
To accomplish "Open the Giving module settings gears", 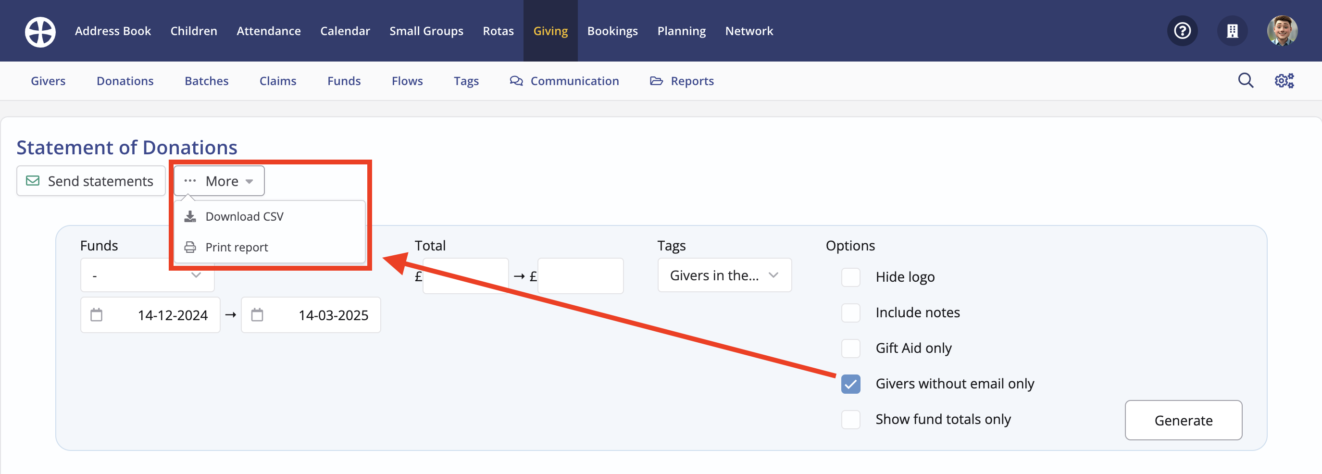I will (1284, 81).
